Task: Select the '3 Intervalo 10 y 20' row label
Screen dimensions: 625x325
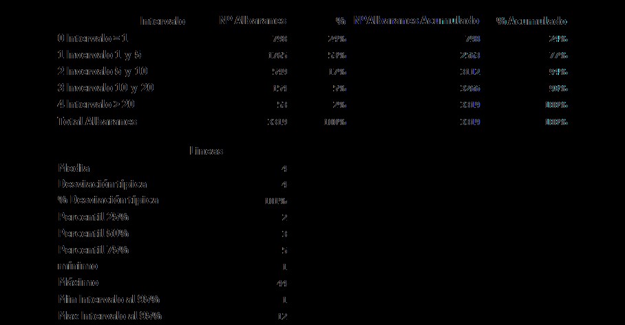Action: click(105, 88)
